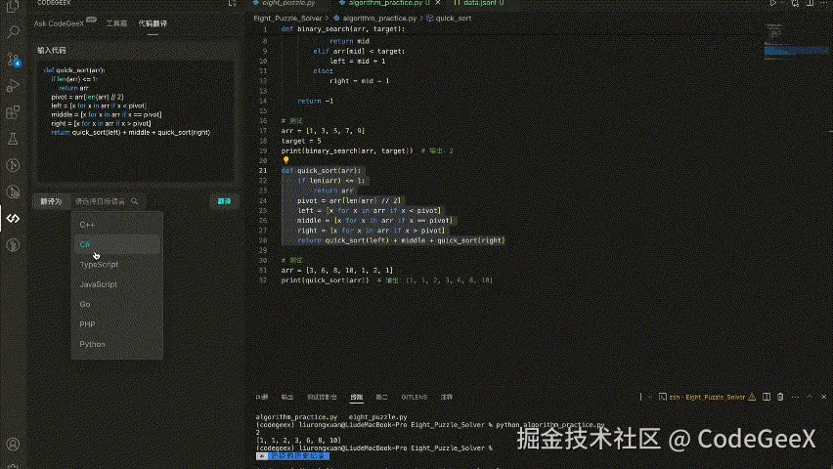Open the CodeGeeX angle-brackets sidebar icon
This screenshot has height=469, width=833.
coord(13,218)
